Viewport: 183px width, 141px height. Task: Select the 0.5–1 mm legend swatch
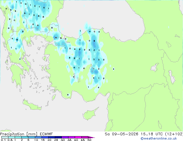(x=12, y=137)
